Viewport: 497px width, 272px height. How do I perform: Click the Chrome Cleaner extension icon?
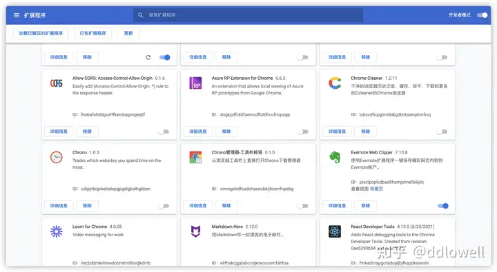335,83
